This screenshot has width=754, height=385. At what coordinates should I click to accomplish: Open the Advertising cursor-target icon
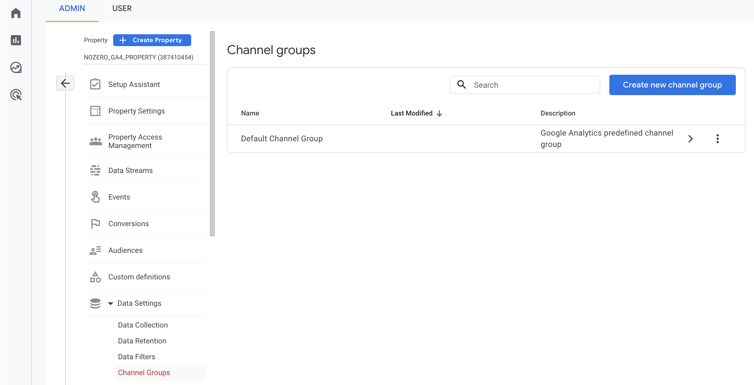coord(16,95)
